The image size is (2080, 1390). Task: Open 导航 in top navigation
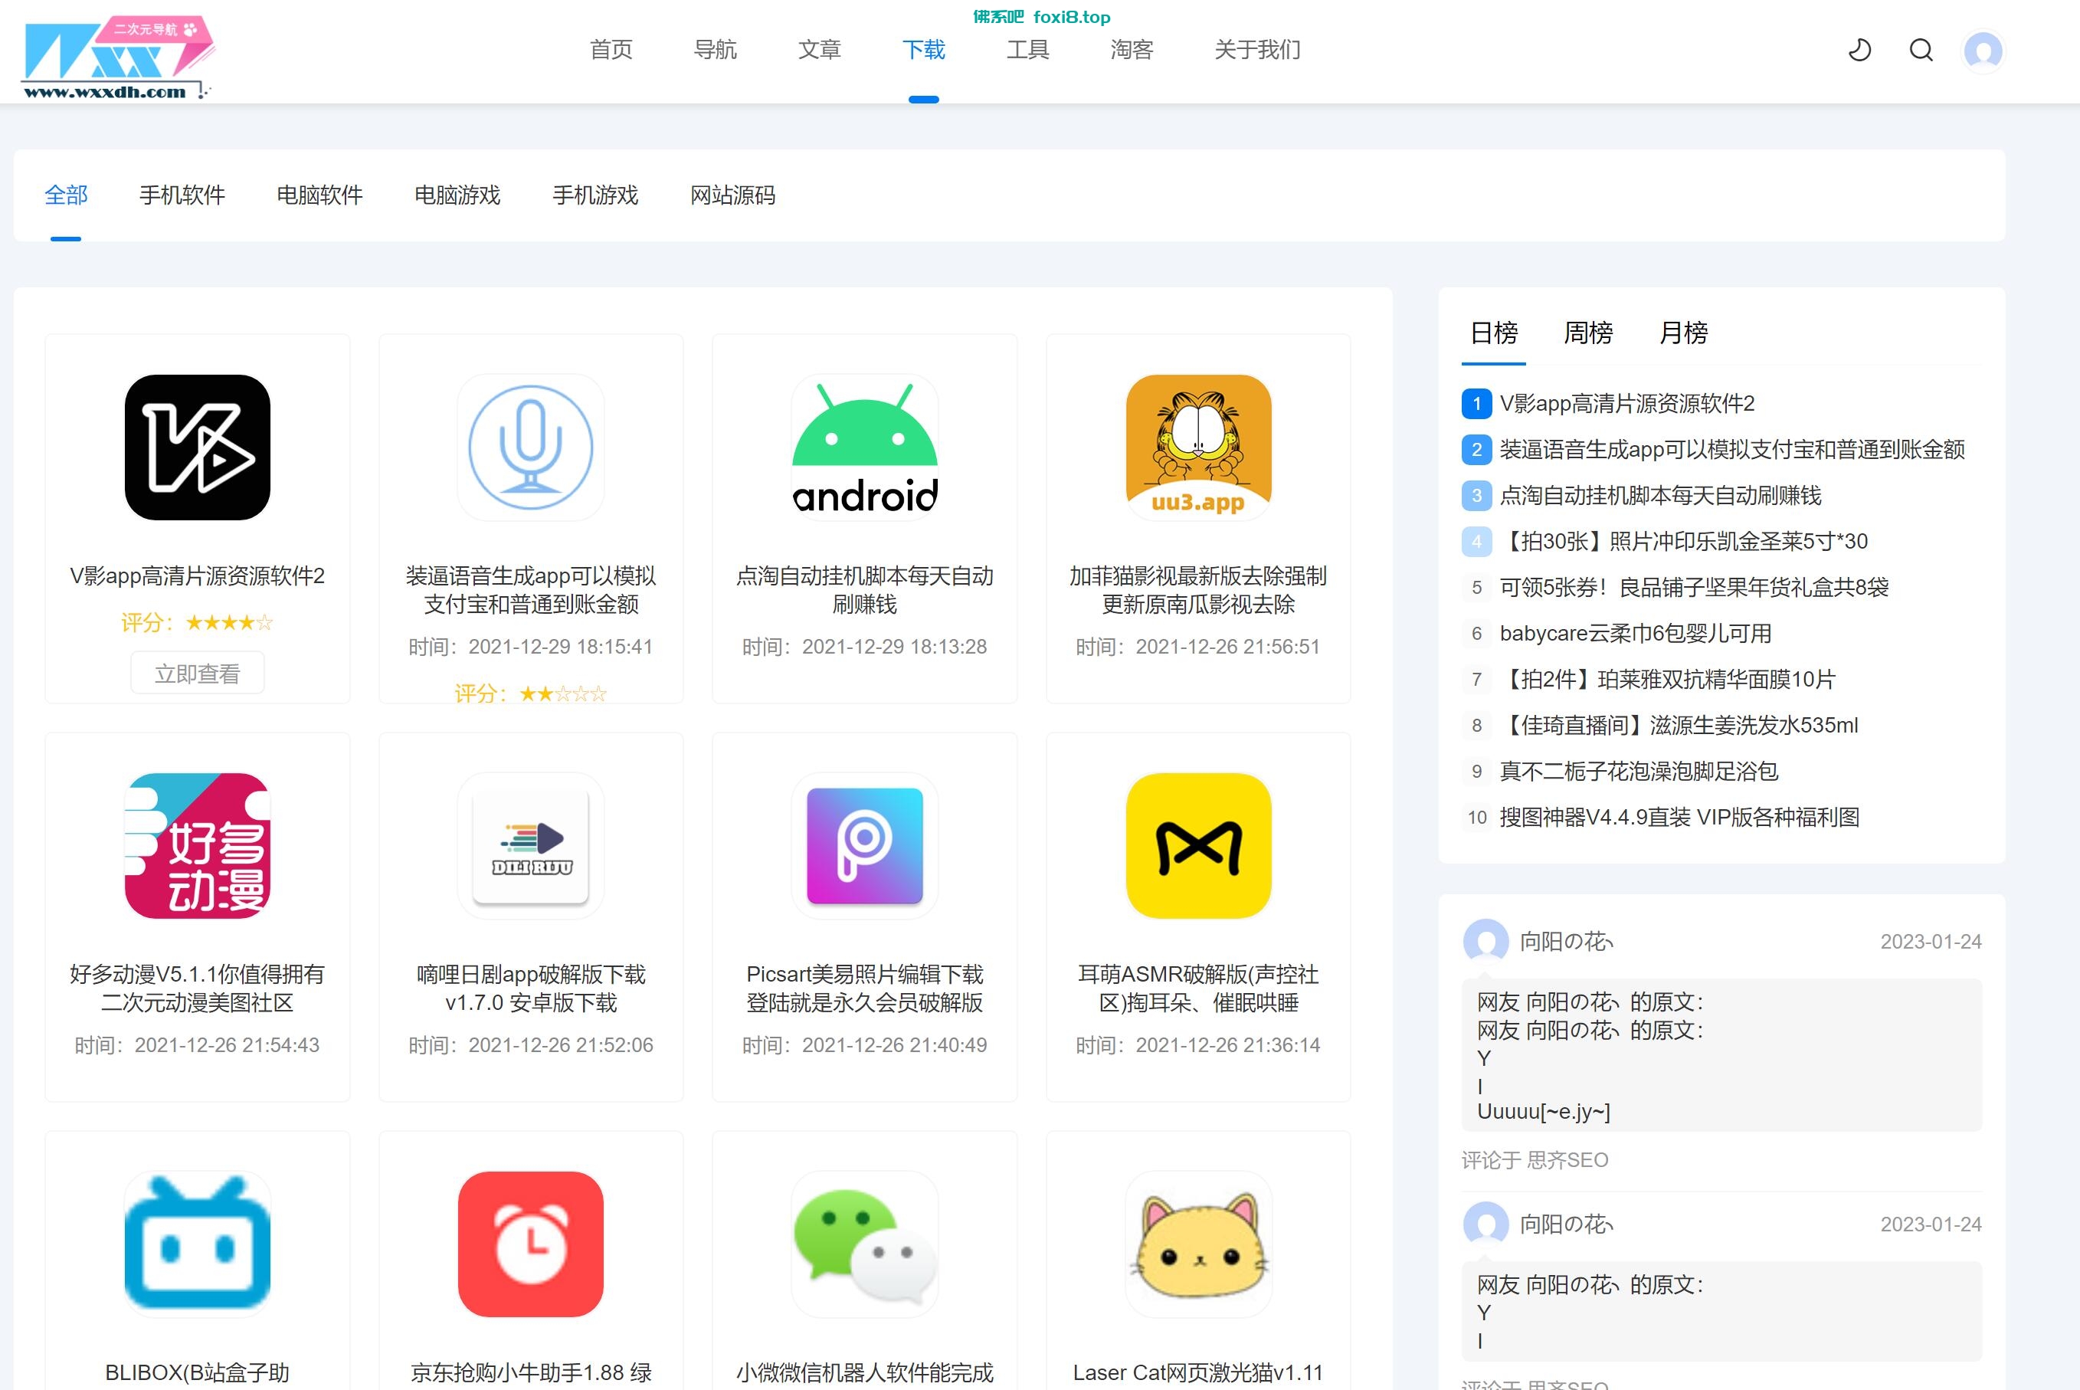point(716,50)
